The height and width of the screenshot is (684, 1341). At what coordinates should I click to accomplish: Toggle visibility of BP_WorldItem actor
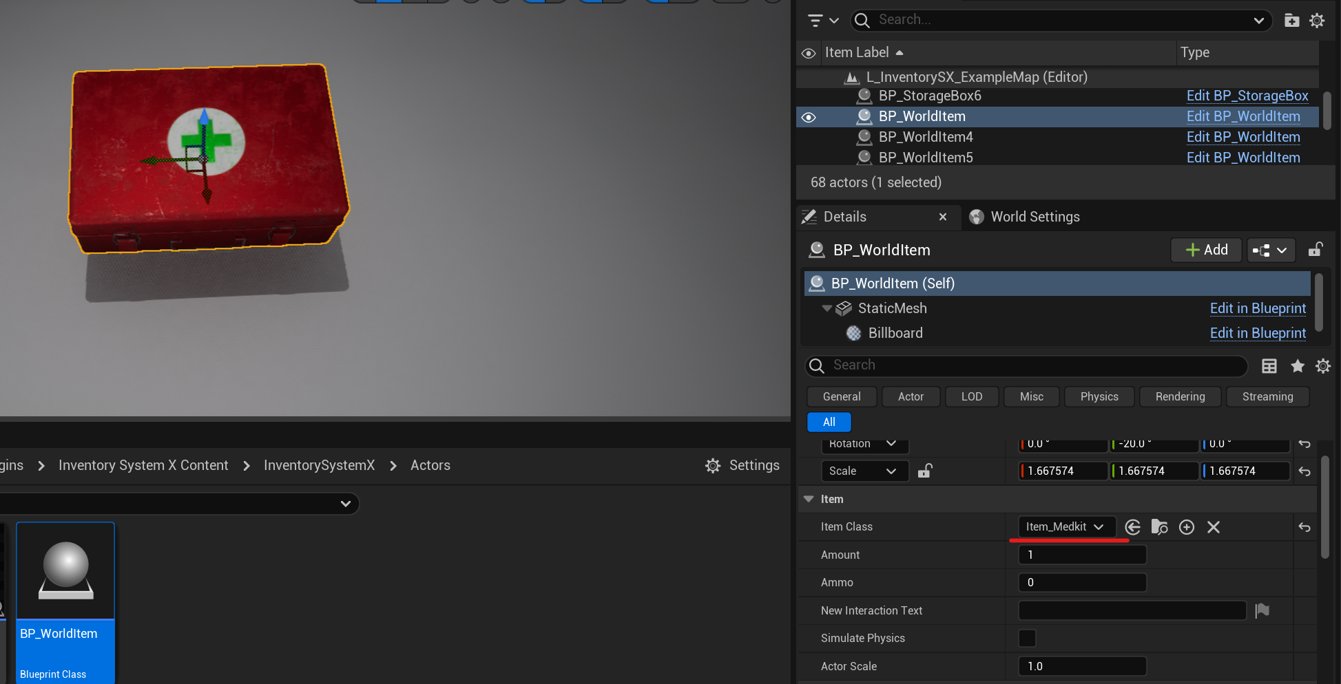pyautogui.click(x=809, y=117)
